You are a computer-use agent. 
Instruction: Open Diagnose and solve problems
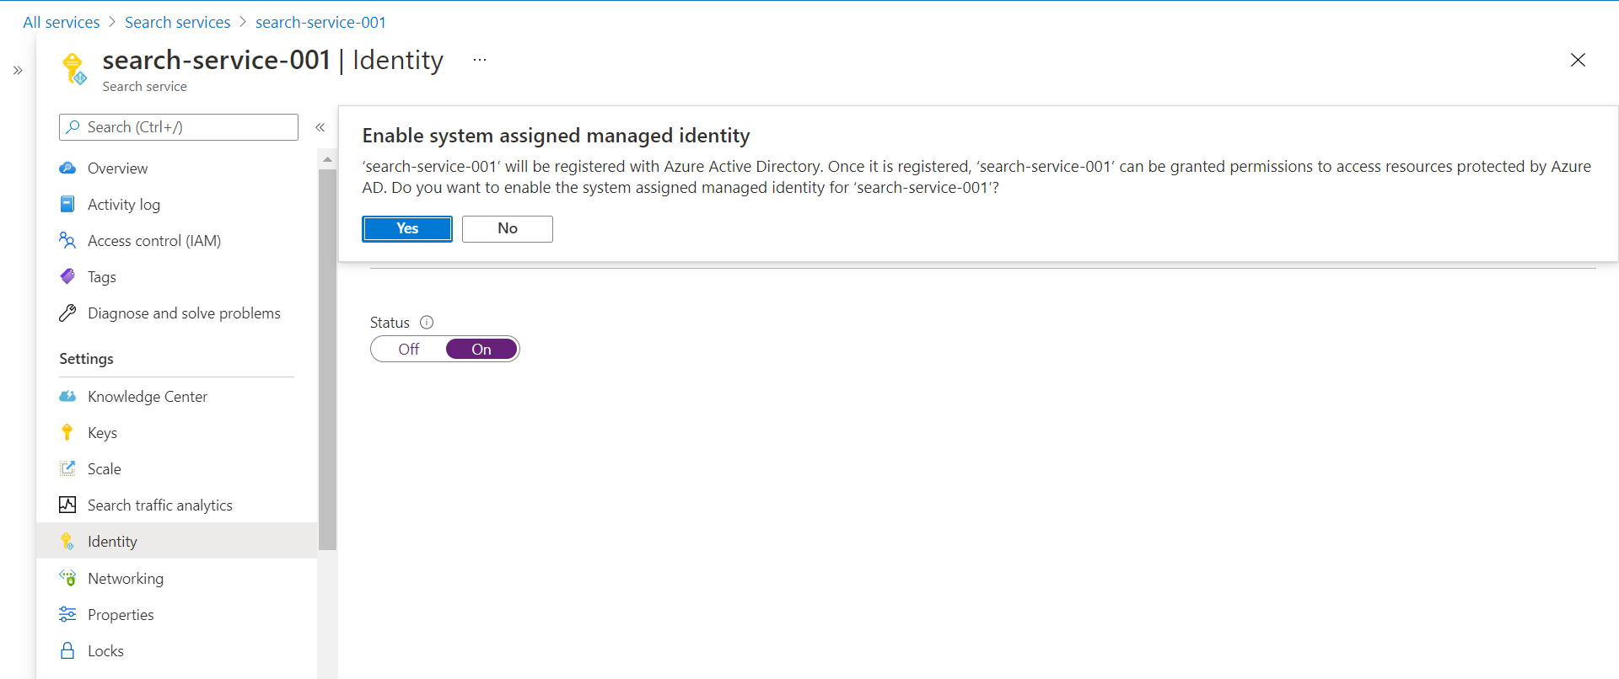tap(177, 313)
